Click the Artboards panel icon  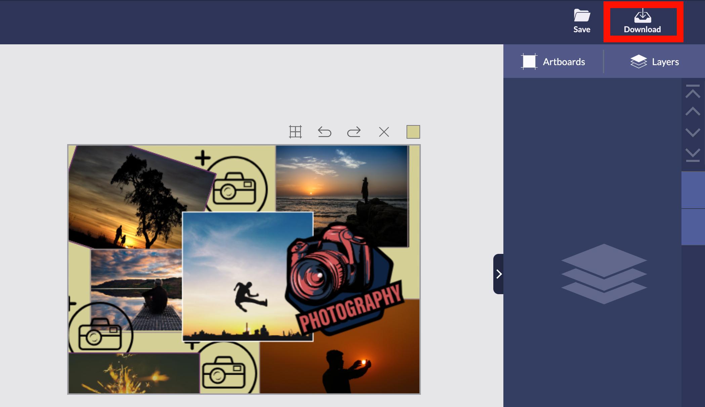point(529,62)
